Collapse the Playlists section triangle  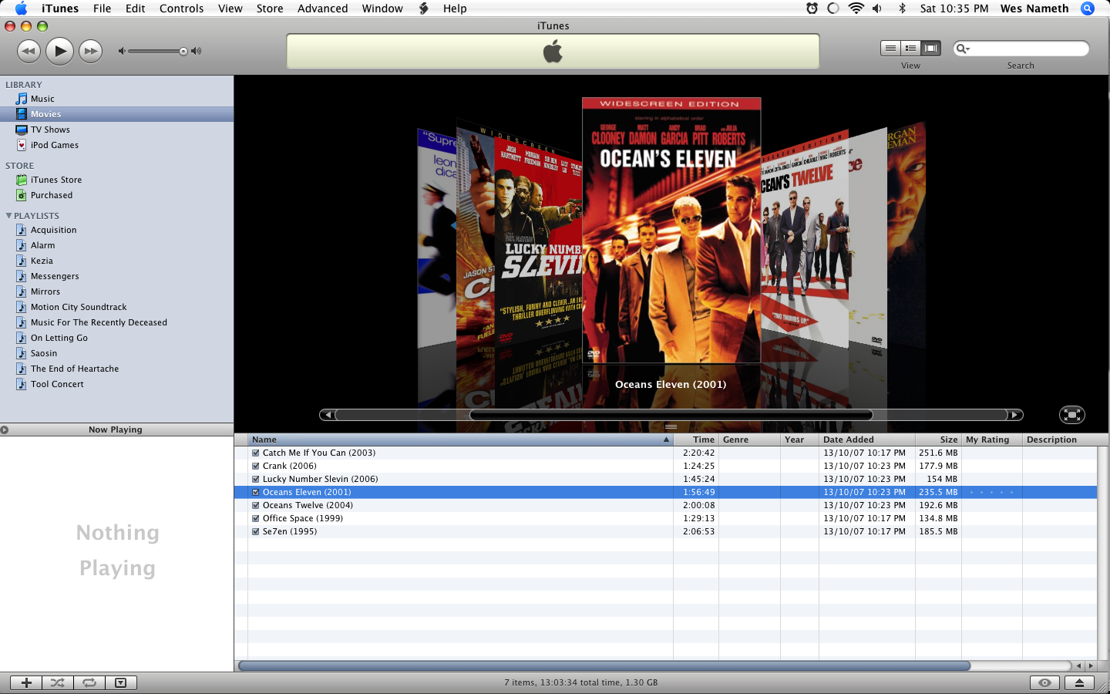click(x=8, y=216)
